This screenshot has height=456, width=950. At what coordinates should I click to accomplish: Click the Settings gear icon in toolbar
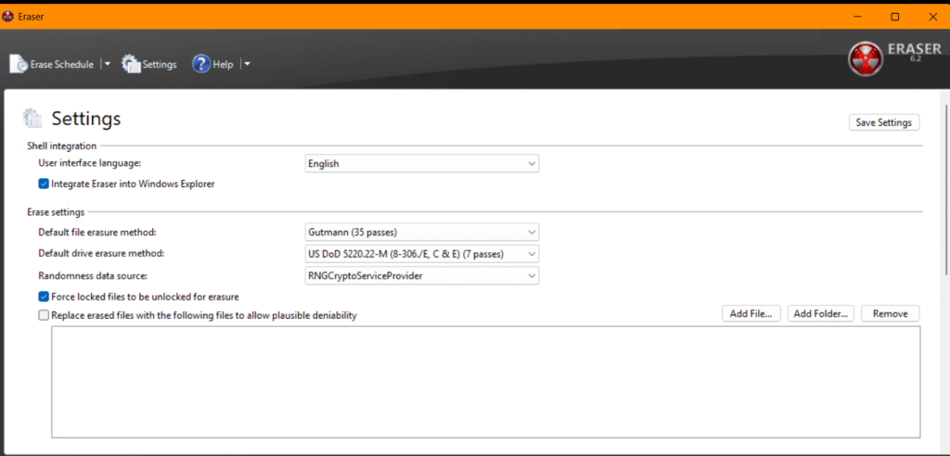coord(131,64)
